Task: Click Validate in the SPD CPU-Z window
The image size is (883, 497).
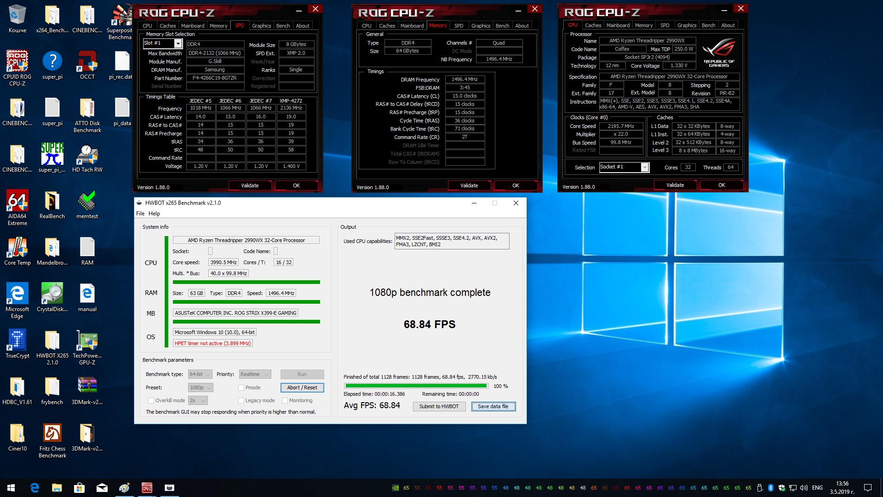Action: coord(250,185)
